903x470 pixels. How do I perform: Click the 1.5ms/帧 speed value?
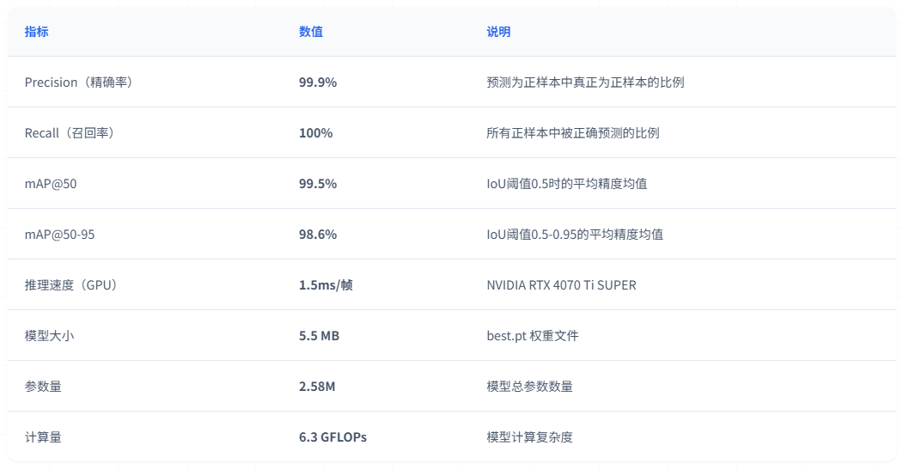[326, 285]
